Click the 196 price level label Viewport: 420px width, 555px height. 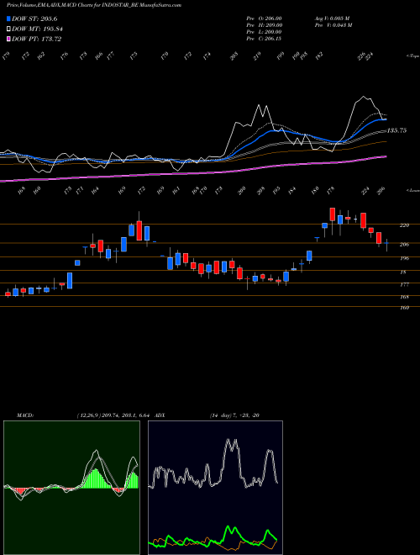404,258
